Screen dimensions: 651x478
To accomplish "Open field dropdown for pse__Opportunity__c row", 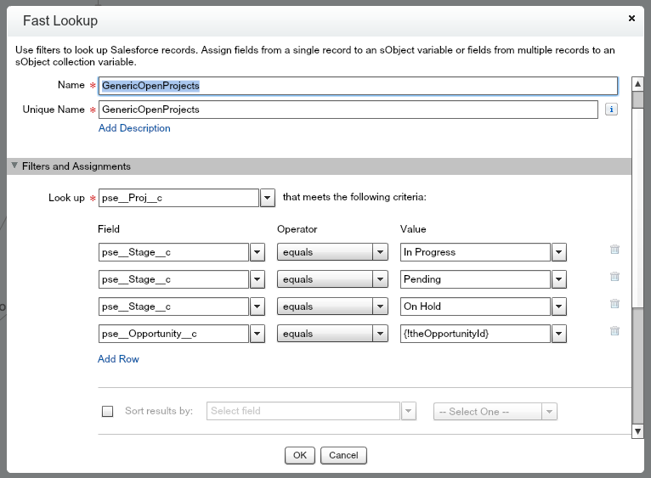I will pyautogui.click(x=258, y=334).
